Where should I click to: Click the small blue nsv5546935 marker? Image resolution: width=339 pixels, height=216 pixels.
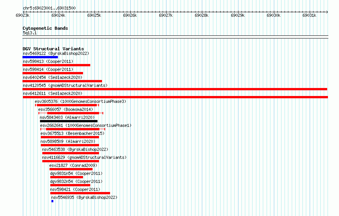52,201
